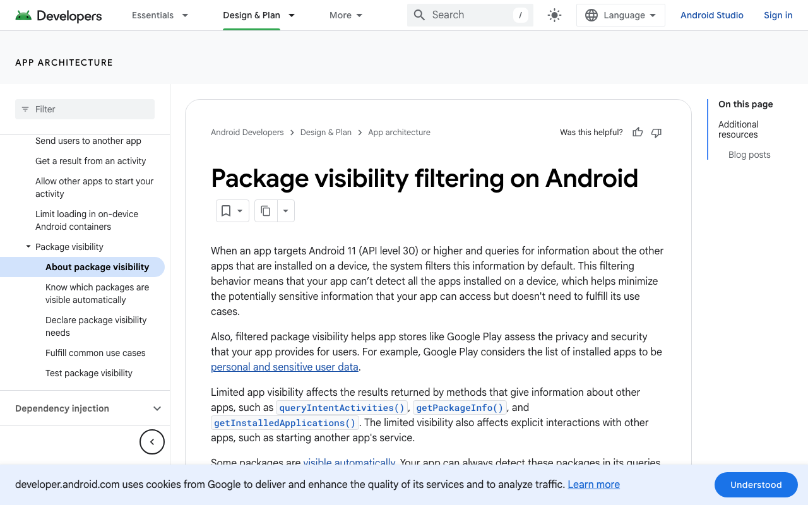
Task: Select Test package visibility
Action: click(x=89, y=373)
